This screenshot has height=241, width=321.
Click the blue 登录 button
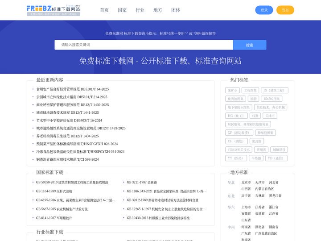pyautogui.click(x=264, y=10)
